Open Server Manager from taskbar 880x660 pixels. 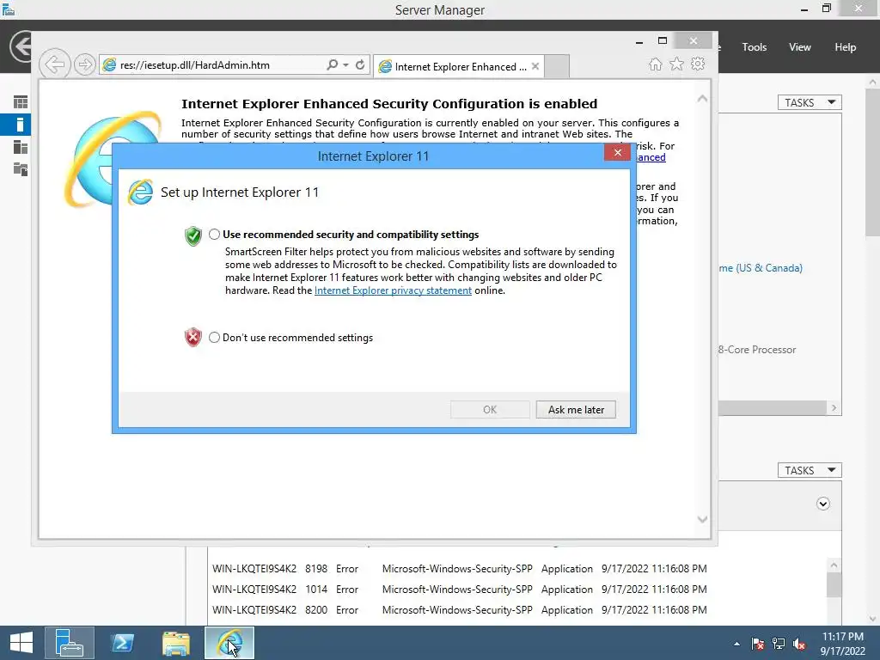[x=69, y=643]
